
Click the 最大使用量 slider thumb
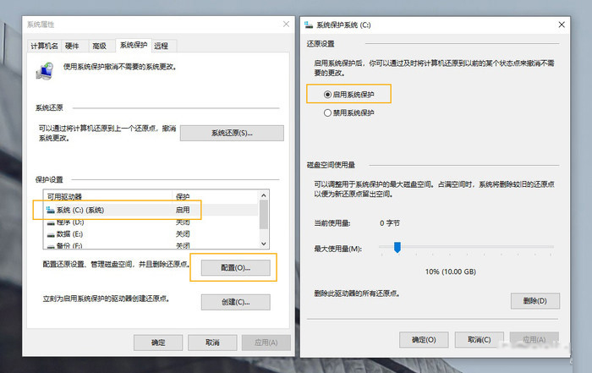(x=397, y=247)
